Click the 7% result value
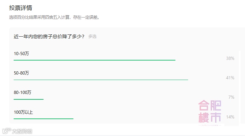Screen dimensions: 245x136 tap(231, 97)
